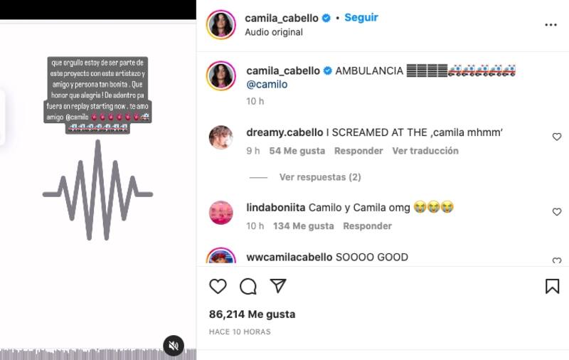Reply to dreamy.cabello's comment with Responder
The image size is (569, 360).
click(x=358, y=151)
